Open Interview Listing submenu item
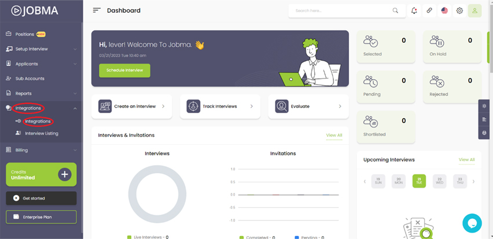The width and height of the screenshot is (493, 239). point(42,133)
